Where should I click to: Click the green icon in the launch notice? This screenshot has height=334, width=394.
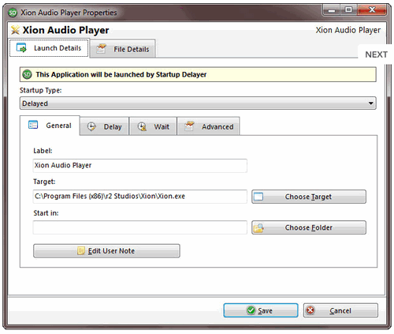[x=27, y=74]
